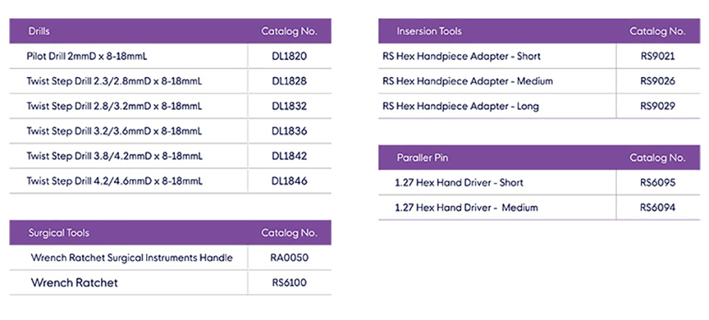Select Twist Step Drill 2.3/2.8mmD row
This screenshot has height=320, width=709.
[x=170, y=81]
